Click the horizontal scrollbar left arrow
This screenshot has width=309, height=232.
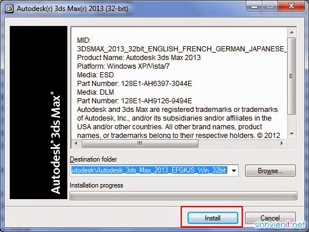(x=77, y=143)
